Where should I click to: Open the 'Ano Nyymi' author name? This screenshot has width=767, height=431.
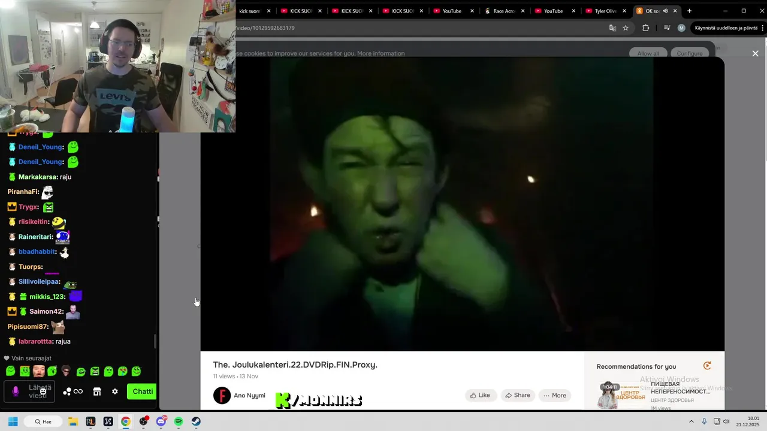[x=249, y=396]
